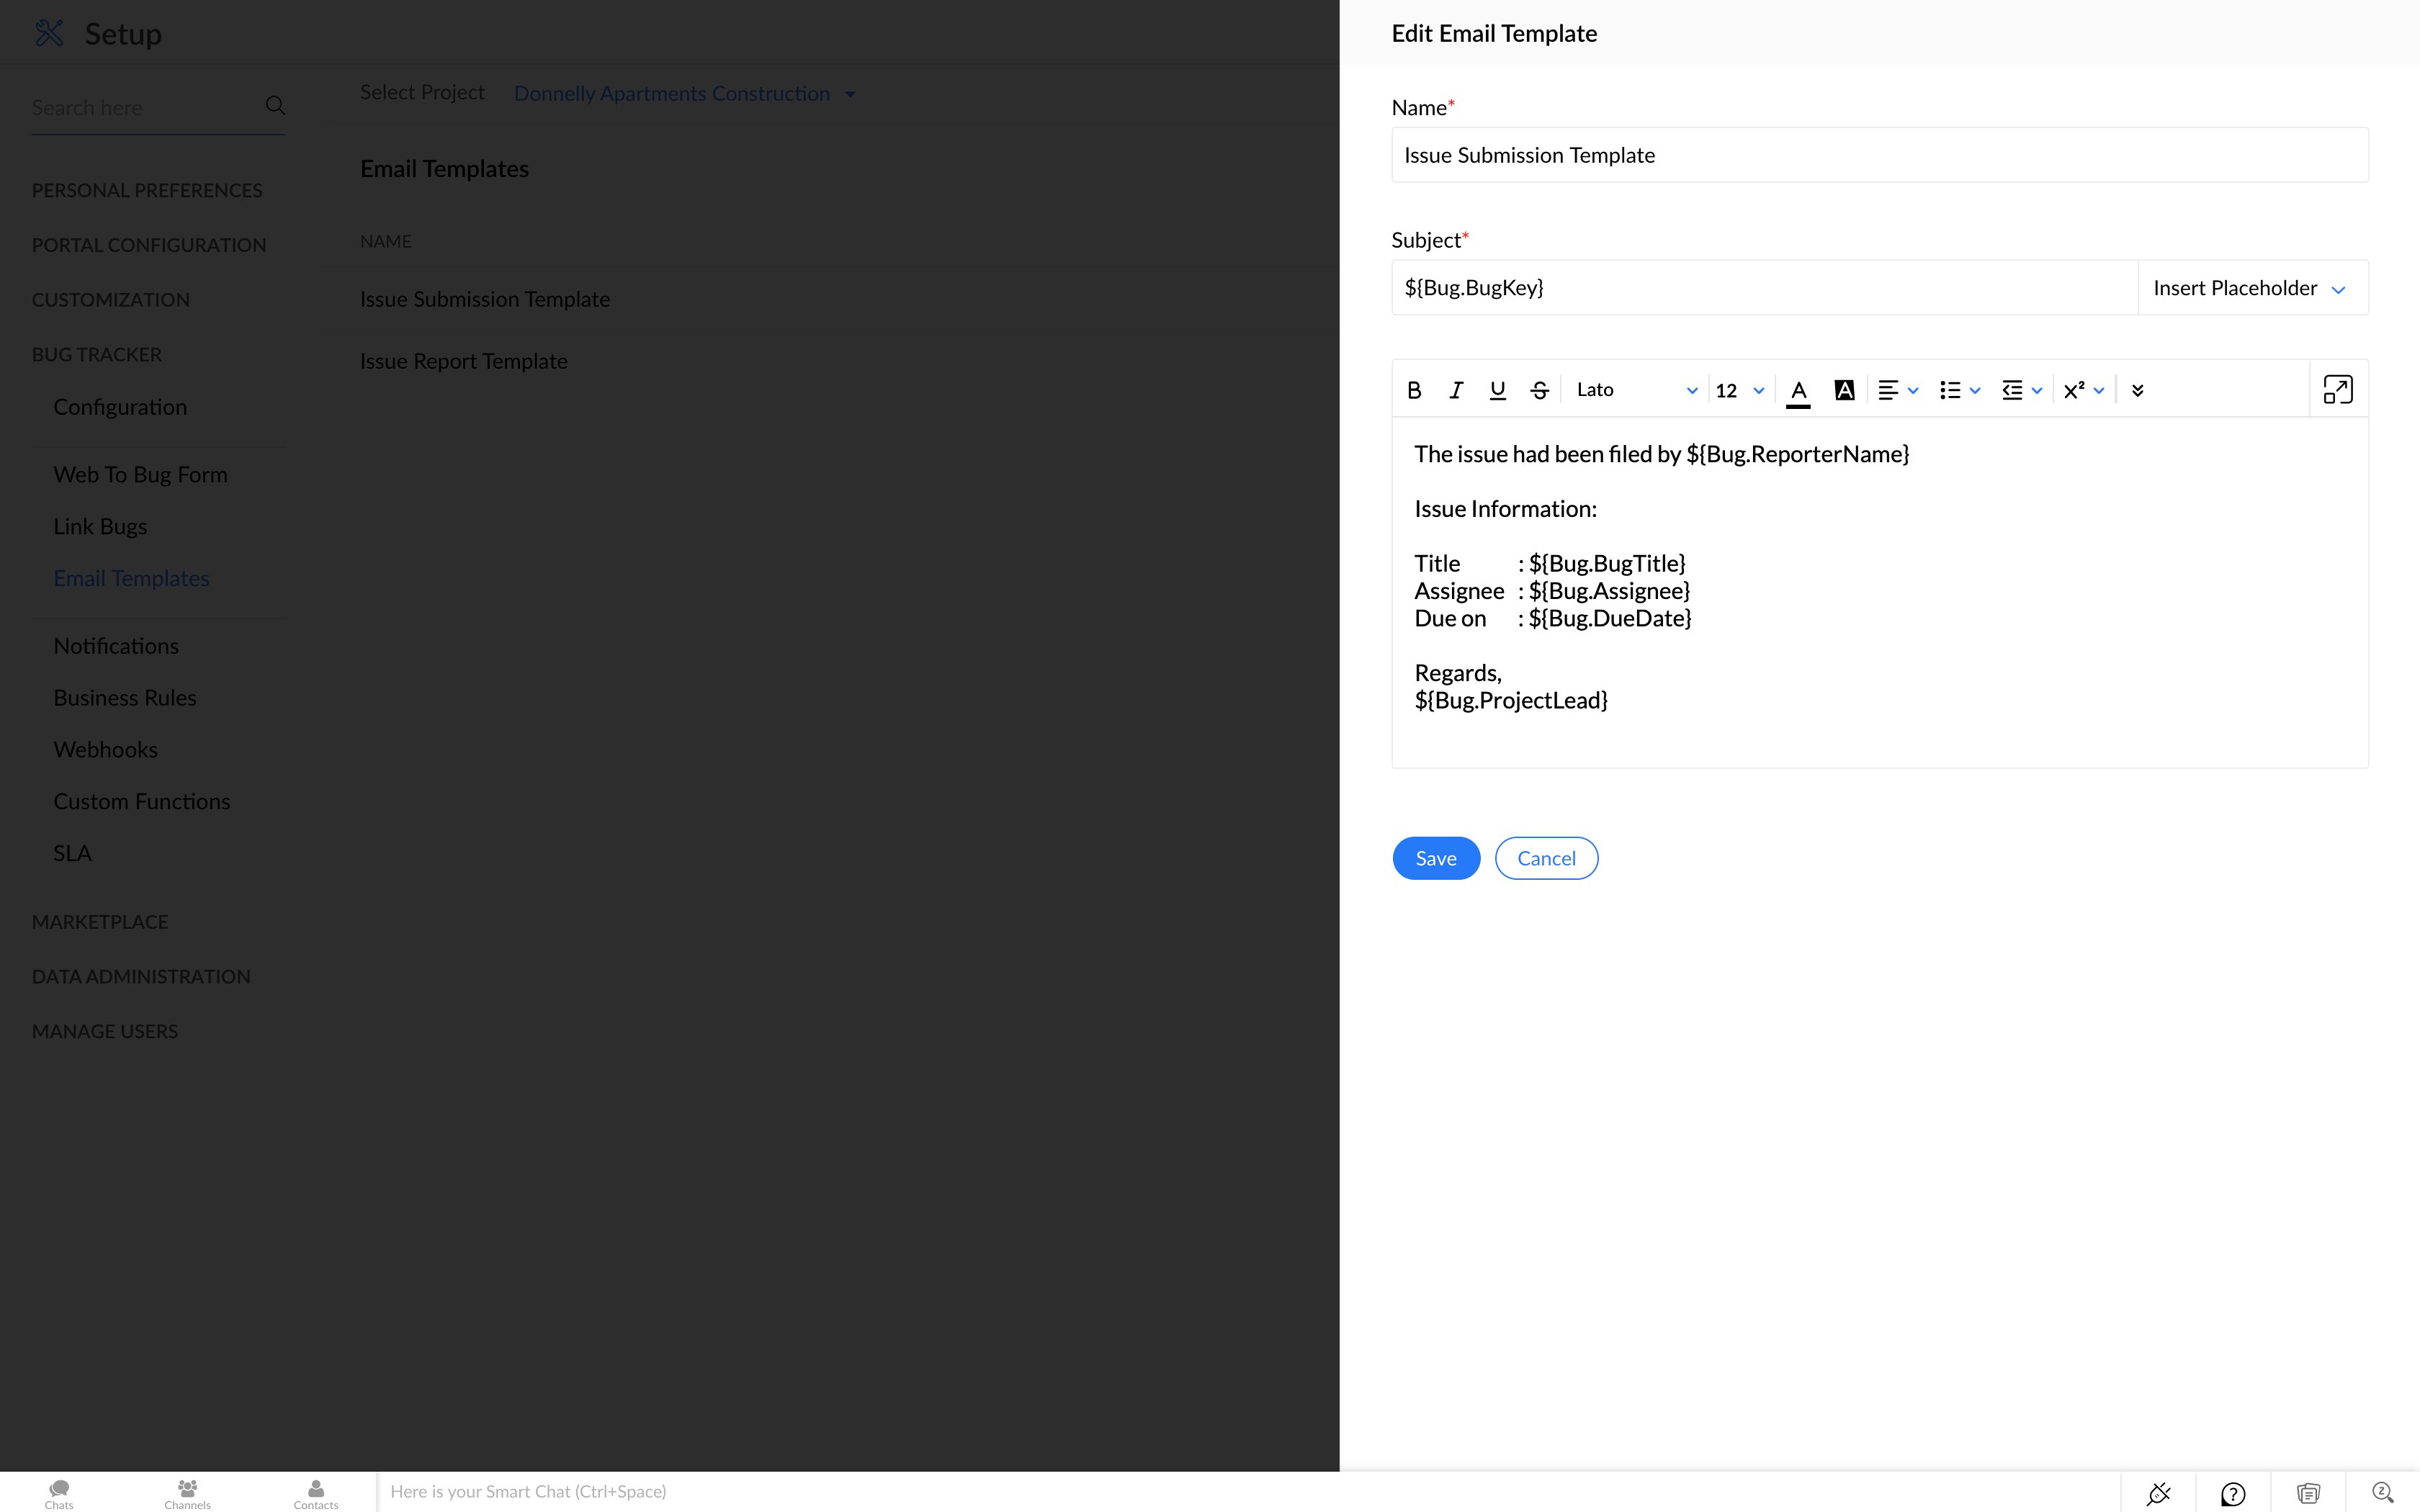Open SLA settings

[x=72, y=854]
